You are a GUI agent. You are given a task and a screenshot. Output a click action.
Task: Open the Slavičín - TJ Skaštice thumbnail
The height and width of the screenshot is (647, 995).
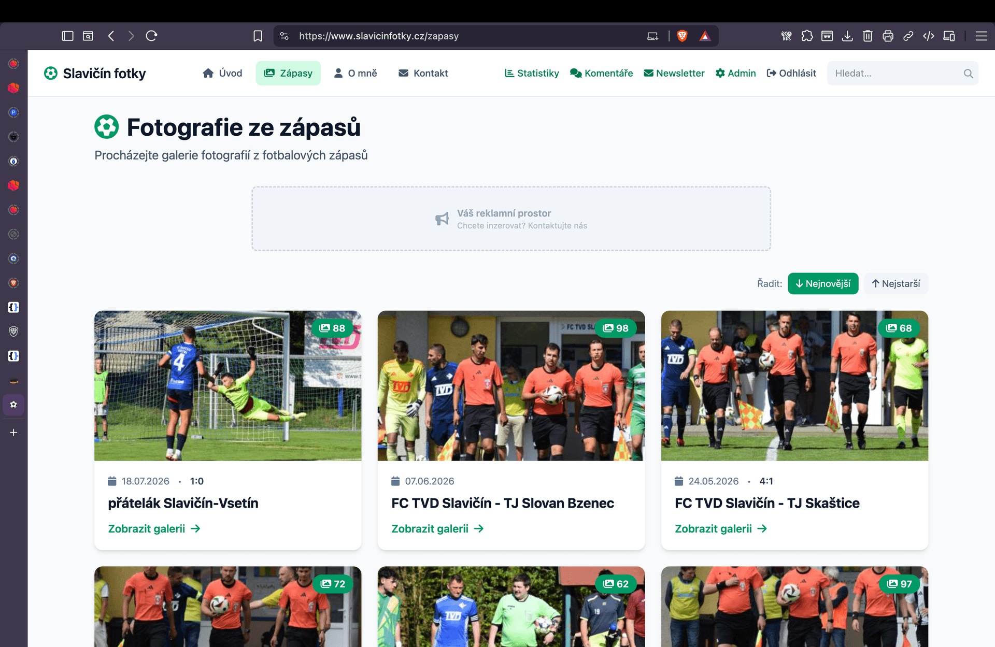(794, 386)
